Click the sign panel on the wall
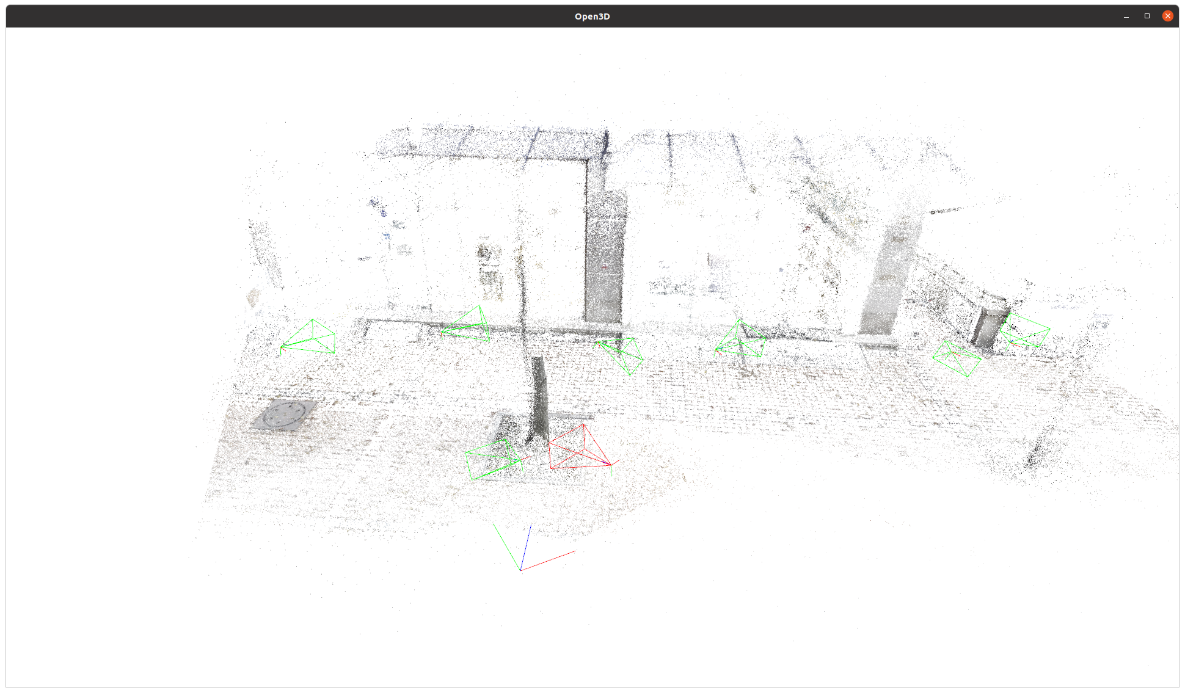The height and width of the screenshot is (693, 1185). coord(489,269)
